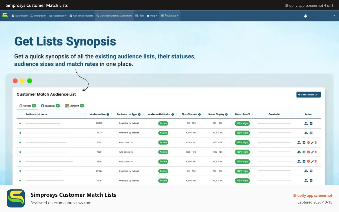339x212 pixels.
Task: Open the notifications bell
Action: click(x=305, y=16)
